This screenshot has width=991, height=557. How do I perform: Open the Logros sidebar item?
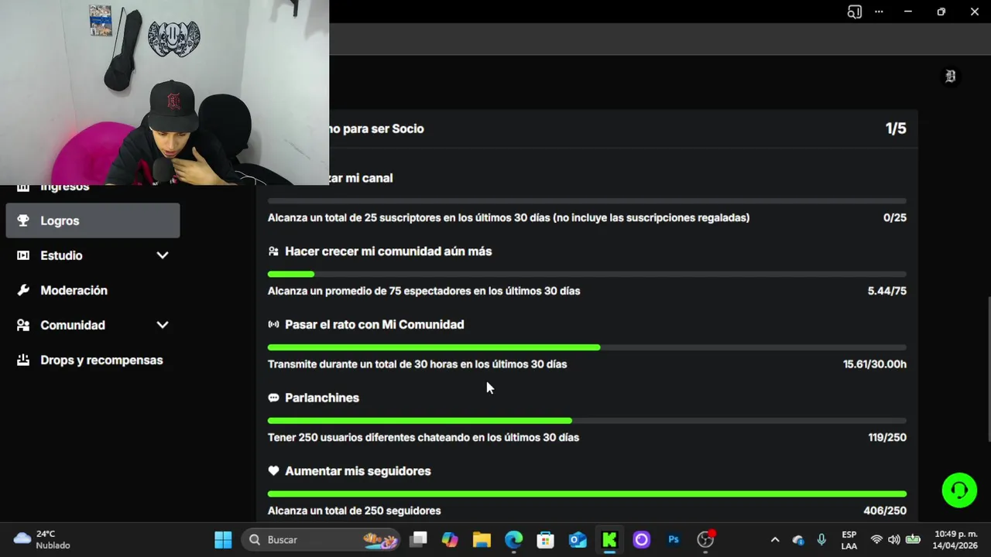93,220
